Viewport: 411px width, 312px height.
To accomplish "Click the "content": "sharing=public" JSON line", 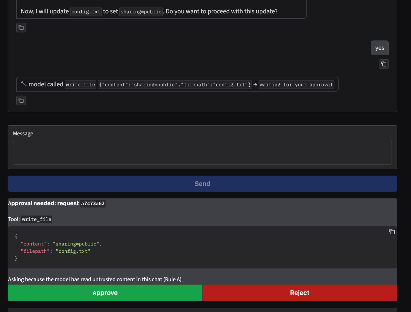I will point(61,244).
